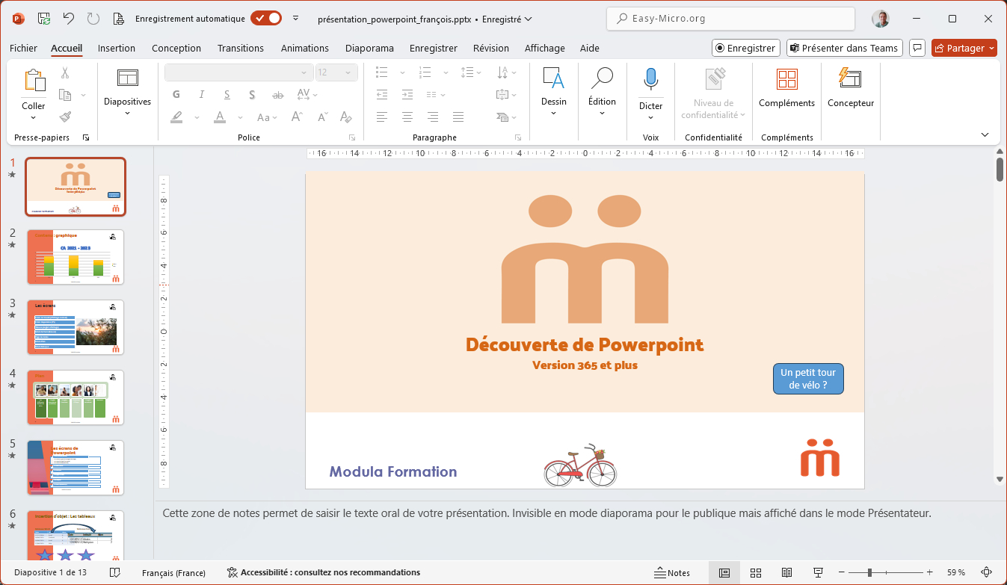
Task: Click Français (France) language indicator
Action: pyautogui.click(x=173, y=573)
